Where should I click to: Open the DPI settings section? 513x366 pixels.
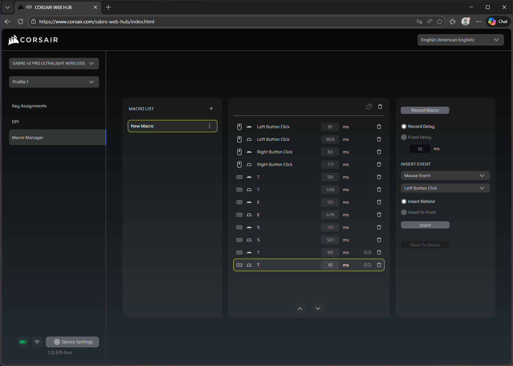click(x=15, y=122)
